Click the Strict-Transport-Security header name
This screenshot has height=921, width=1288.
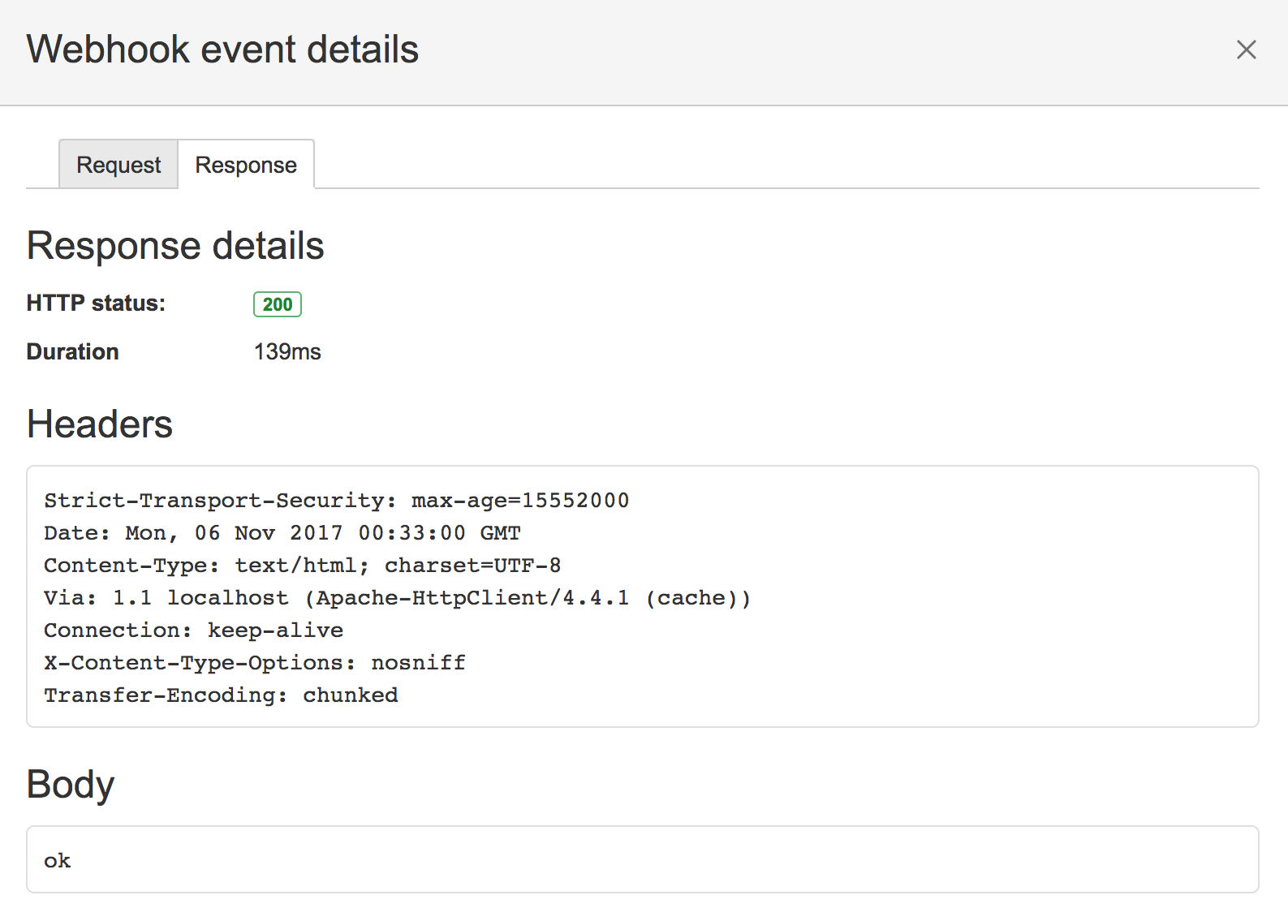(x=213, y=501)
